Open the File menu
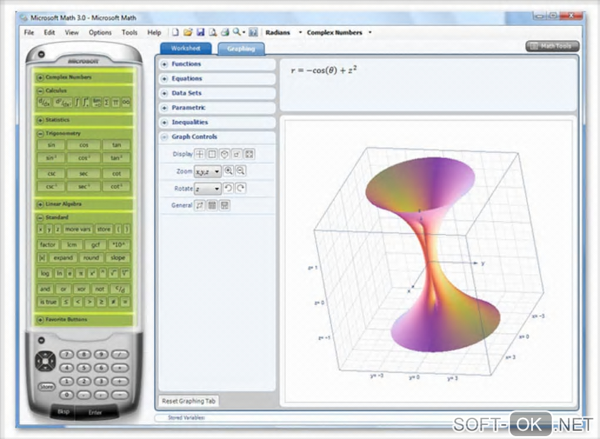600x439 pixels. 29,32
